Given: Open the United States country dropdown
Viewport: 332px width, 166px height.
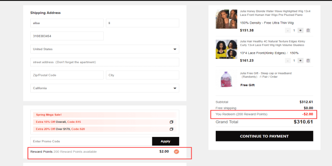Looking at the screenshot, I should (x=105, y=49).
